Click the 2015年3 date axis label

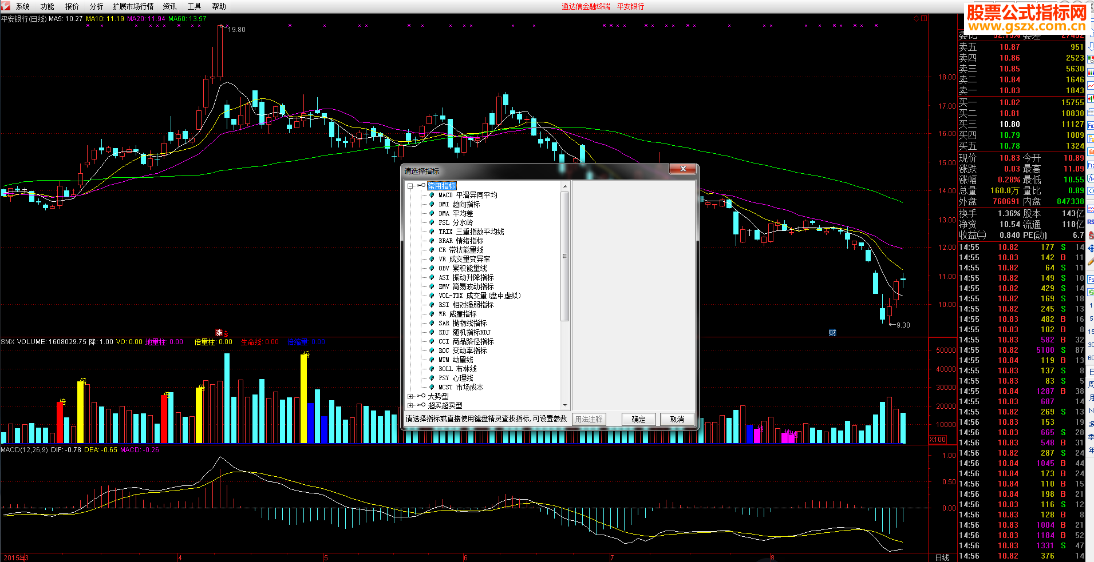click(16, 557)
